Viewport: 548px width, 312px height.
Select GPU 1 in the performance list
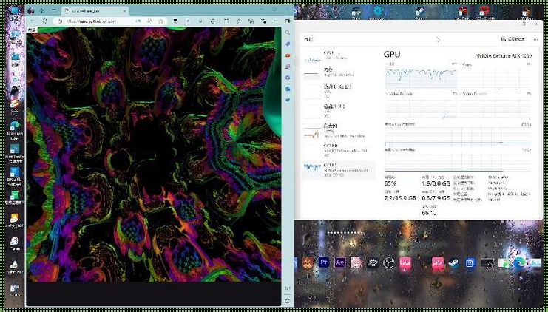[x=338, y=170]
